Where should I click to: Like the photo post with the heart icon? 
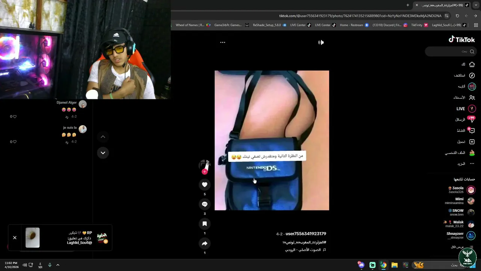[204, 184]
